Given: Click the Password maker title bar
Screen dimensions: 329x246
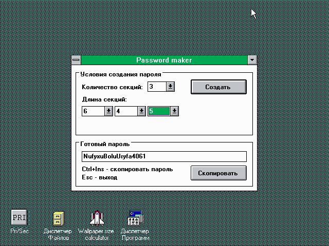Looking at the screenshot, I should coord(164,60).
